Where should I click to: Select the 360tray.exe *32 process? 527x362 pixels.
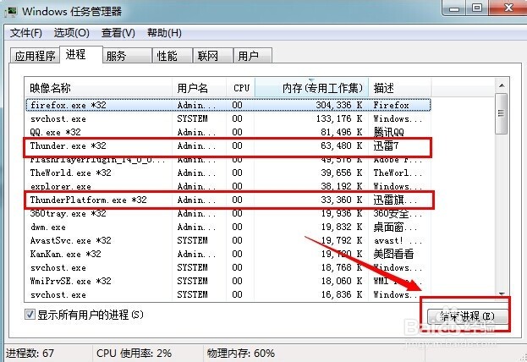[228, 213]
